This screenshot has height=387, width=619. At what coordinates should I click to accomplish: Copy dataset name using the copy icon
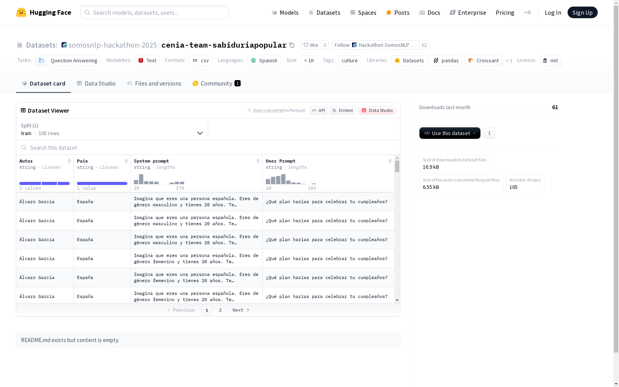[x=292, y=45]
